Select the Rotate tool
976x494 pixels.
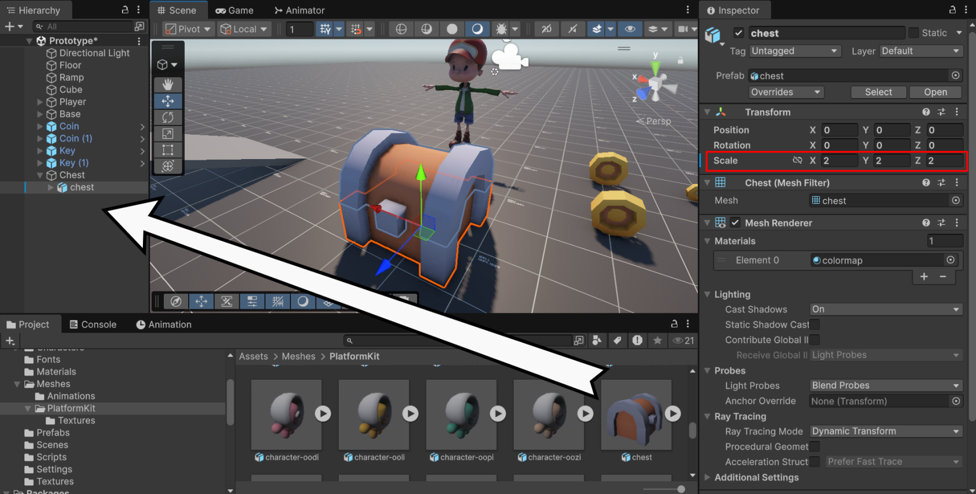168,117
